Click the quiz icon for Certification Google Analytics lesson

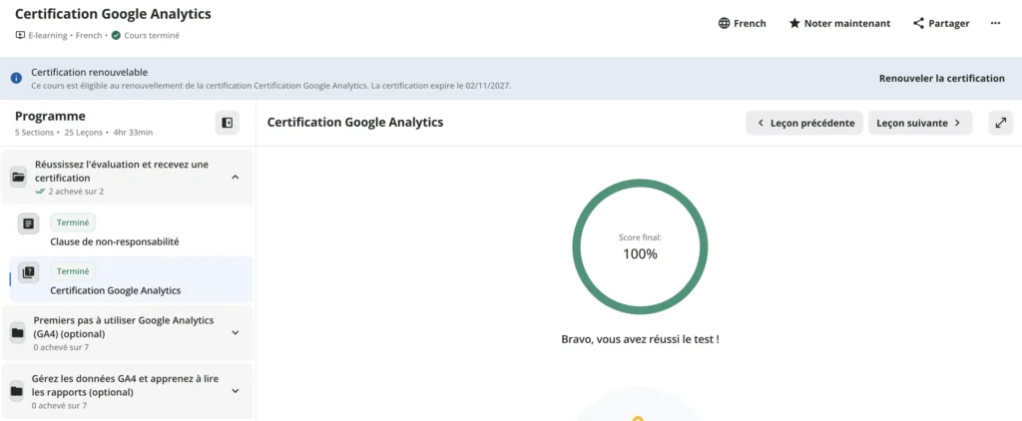point(28,272)
